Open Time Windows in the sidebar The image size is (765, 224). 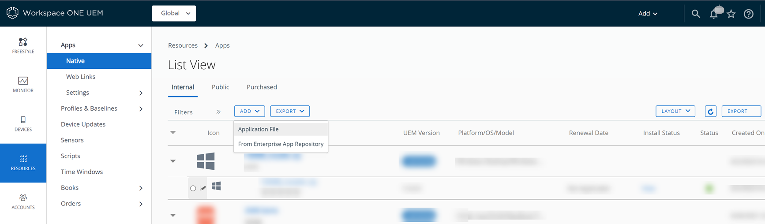(x=82, y=172)
